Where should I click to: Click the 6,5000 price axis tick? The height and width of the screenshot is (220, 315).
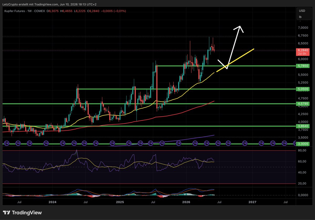coord(303,43)
